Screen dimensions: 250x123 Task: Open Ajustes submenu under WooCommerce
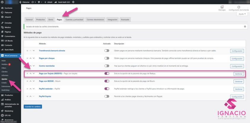pyautogui.click(x=4, y=79)
